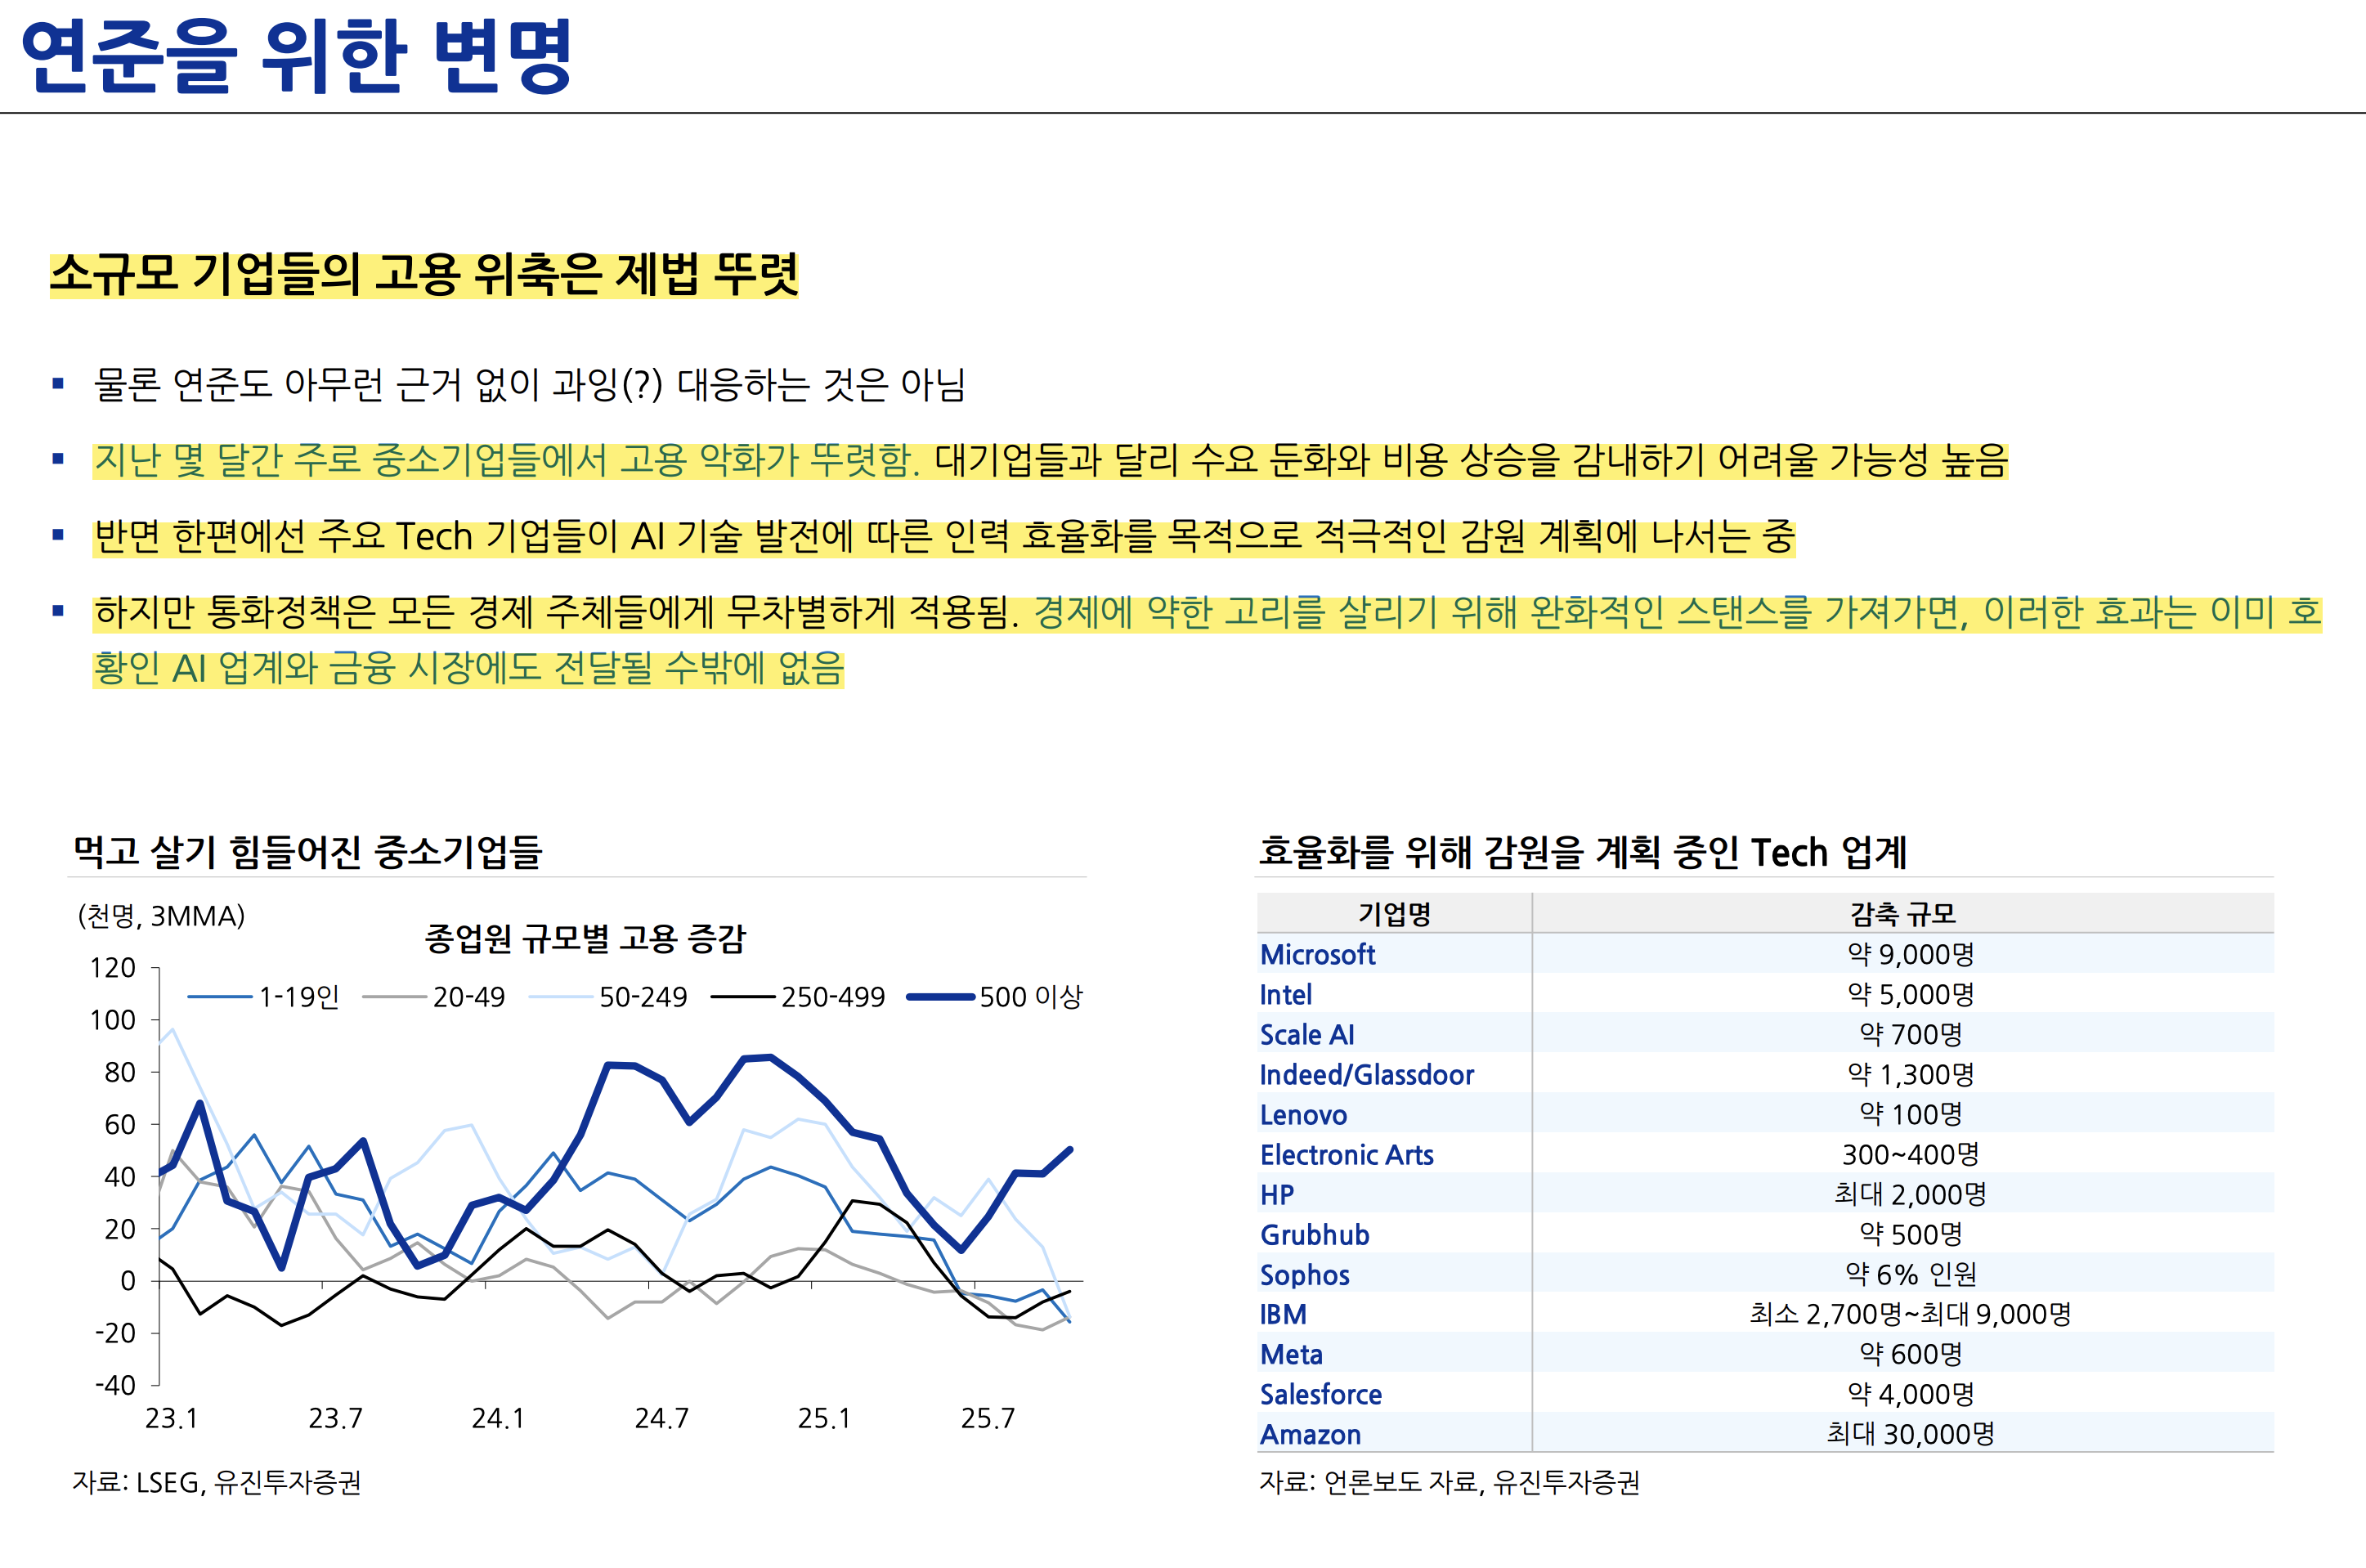Select the Indeed/Glassdoor table entry
The width and height of the screenshot is (2366, 1568).
point(1366,1075)
